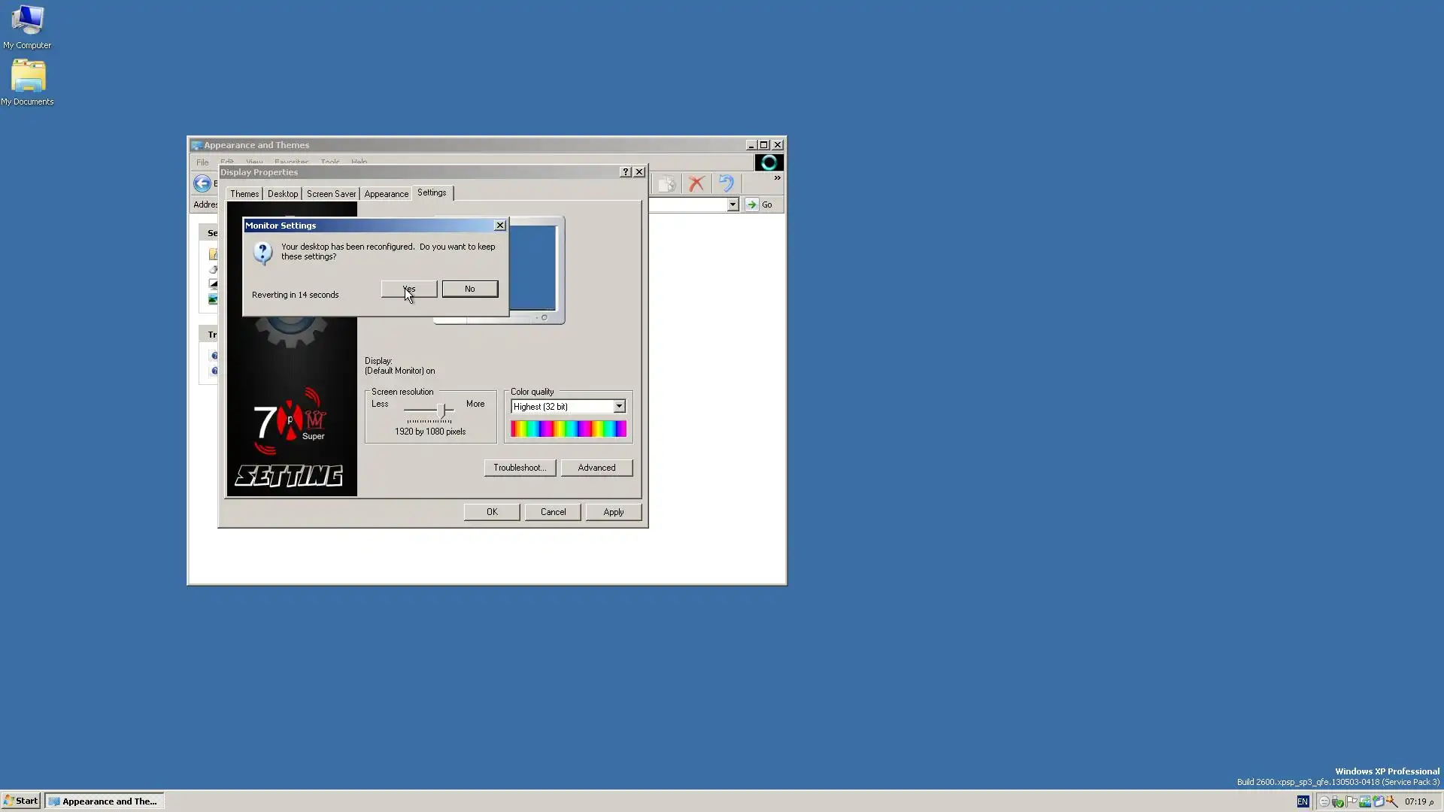Screen dimensions: 1444x812
Task: Click the blue undo arrow toolbar icon
Action: pos(726,184)
